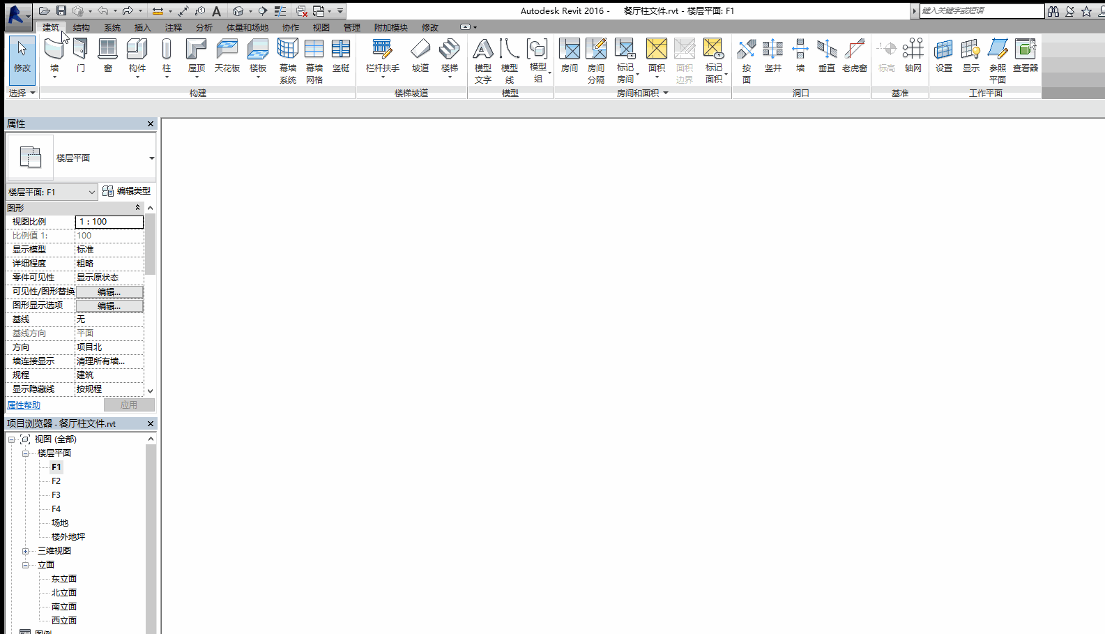Viewport: 1105px width, 634px height.
Task: Collapse the 楼层平面 tree node
Action: coord(25,453)
